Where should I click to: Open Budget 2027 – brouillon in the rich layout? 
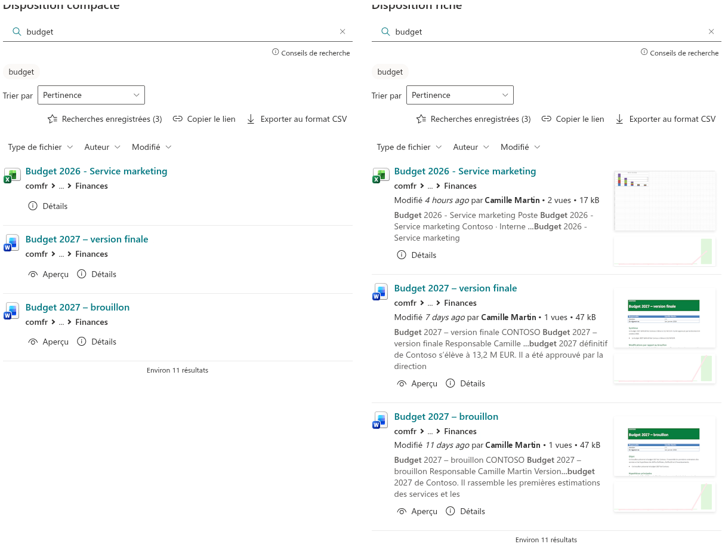(446, 417)
